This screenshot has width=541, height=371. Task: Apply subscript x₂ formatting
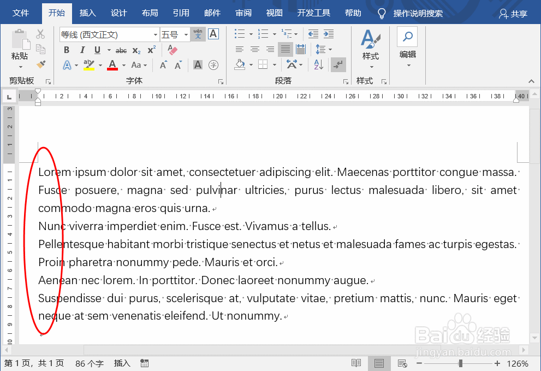point(136,50)
